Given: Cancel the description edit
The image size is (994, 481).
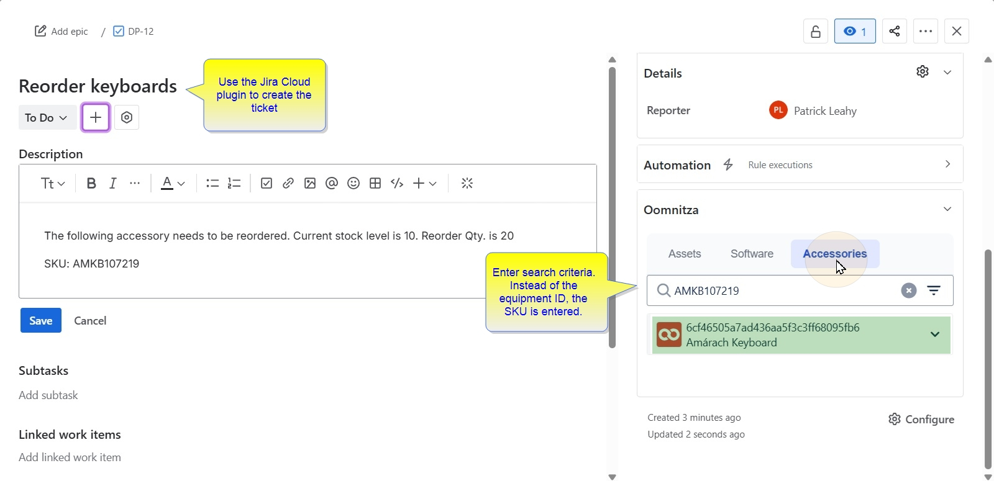Looking at the screenshot, I should 91,320.
